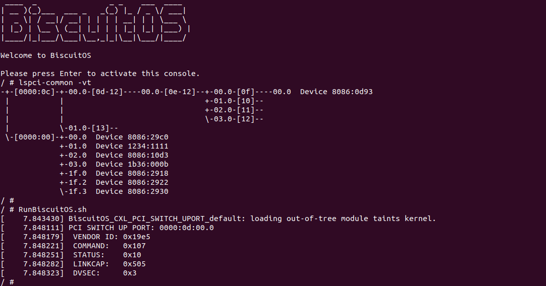
Task: Select the 03.0-[12] tree branch
Action: coord(234,119)
